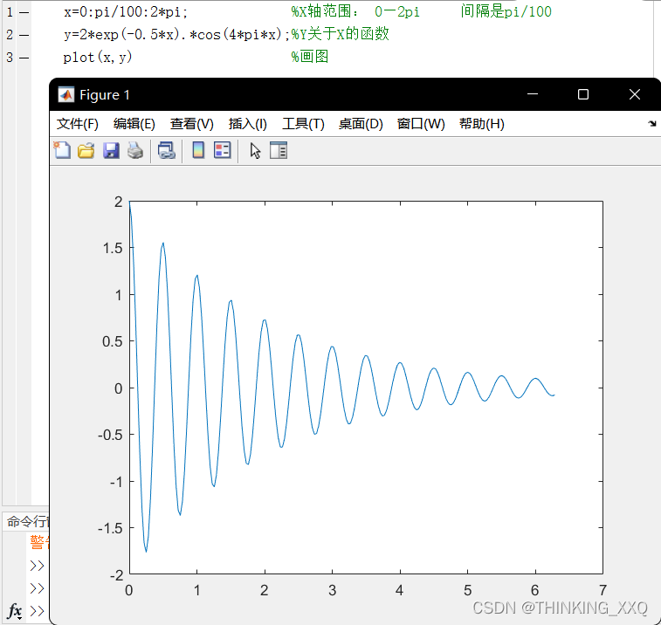
Task: Open the 编辑(E) menu
Action: coord(134,124)
